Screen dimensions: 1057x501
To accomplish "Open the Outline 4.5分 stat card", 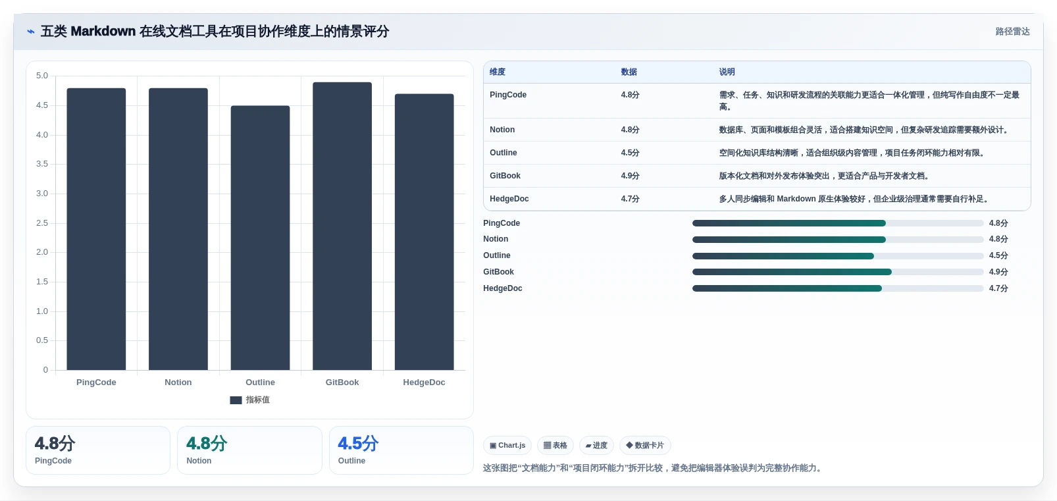I will 401,450.
